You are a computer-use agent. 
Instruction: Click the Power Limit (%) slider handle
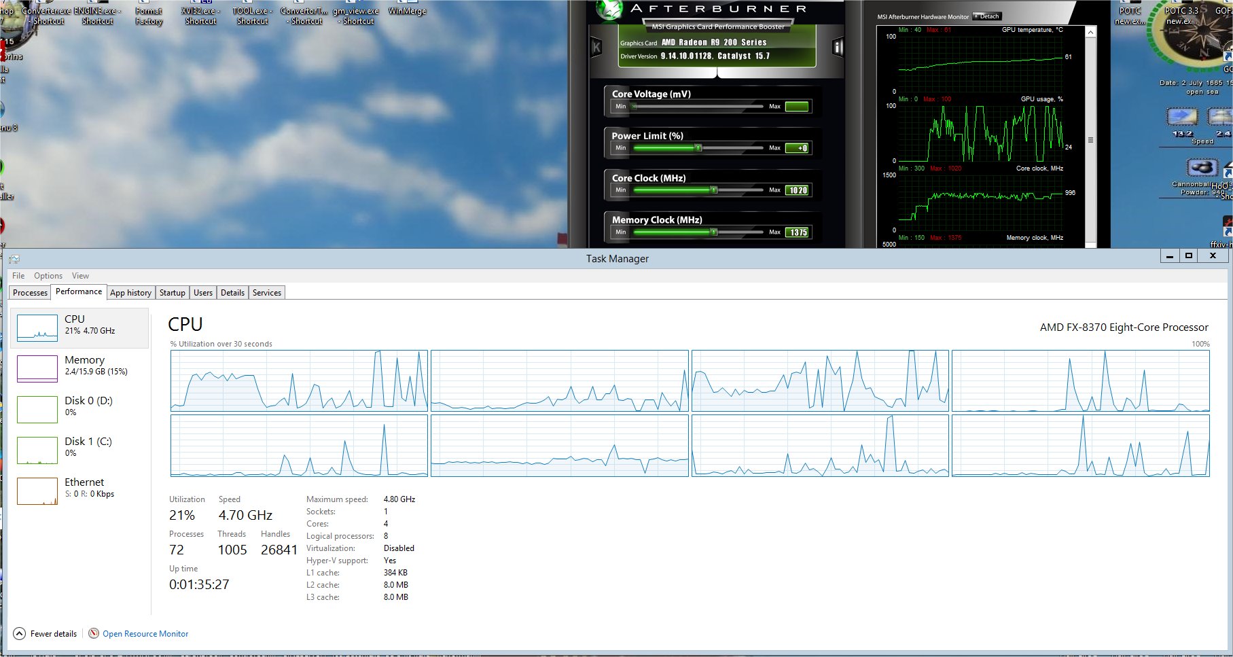tap(698, 148)
